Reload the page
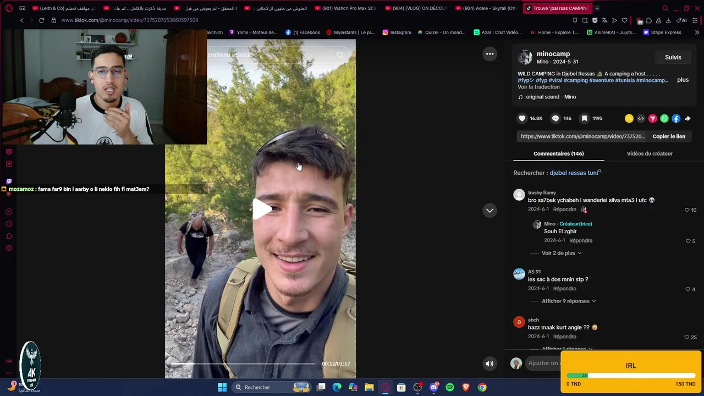 41,20
